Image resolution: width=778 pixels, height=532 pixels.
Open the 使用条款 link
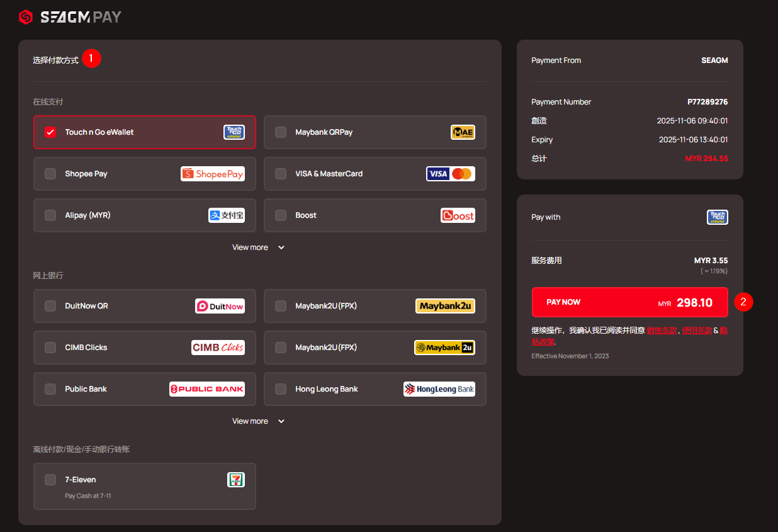tap(697, 331)
